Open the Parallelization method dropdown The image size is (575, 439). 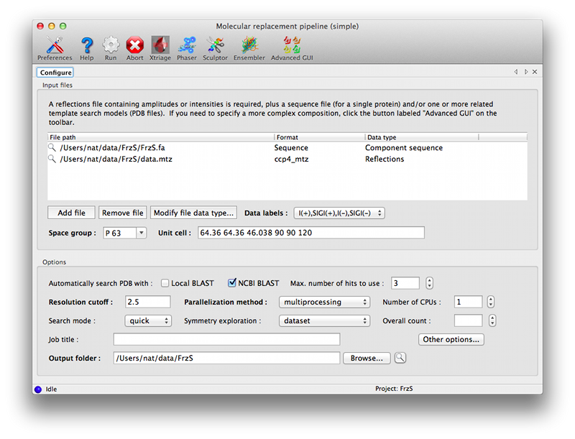click(x=325, y=302)
